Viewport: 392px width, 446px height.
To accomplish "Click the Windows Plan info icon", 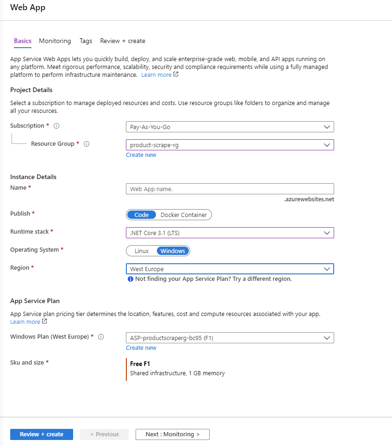I will point(101,337).
